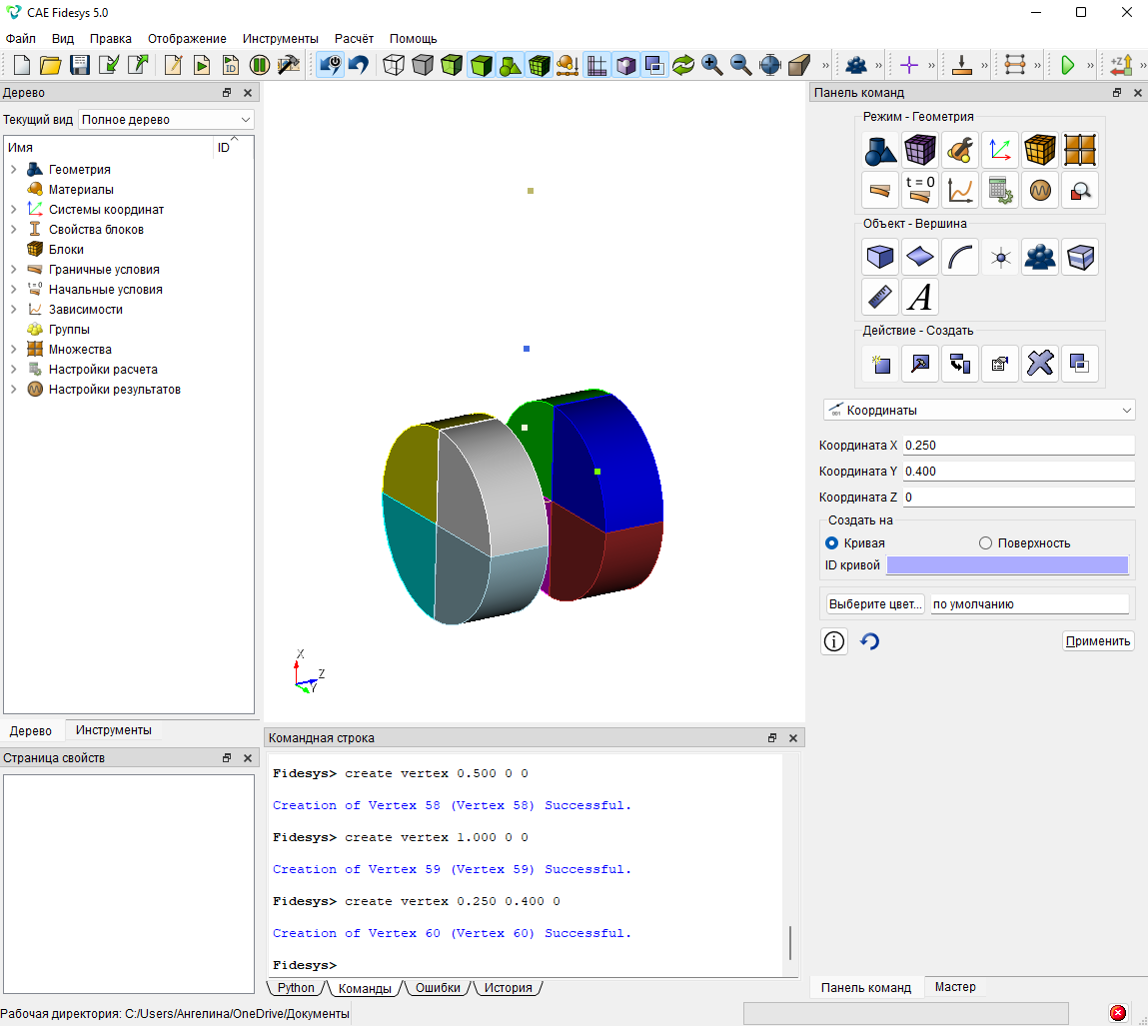
Task: Click the red stop indicator in status bar
Action: [x=1117, y=1013]
